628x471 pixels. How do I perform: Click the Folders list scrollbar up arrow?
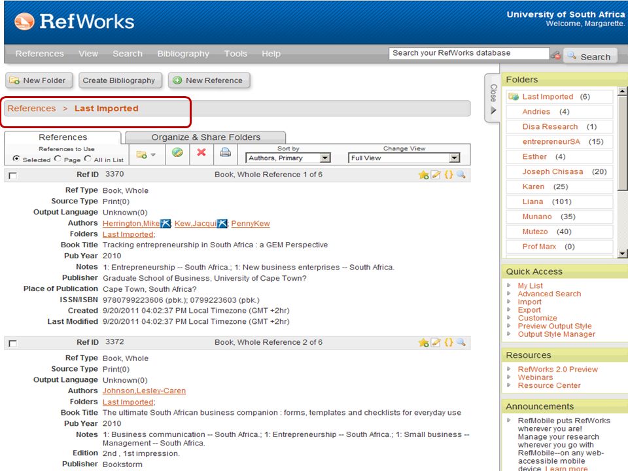click(622, 92)
